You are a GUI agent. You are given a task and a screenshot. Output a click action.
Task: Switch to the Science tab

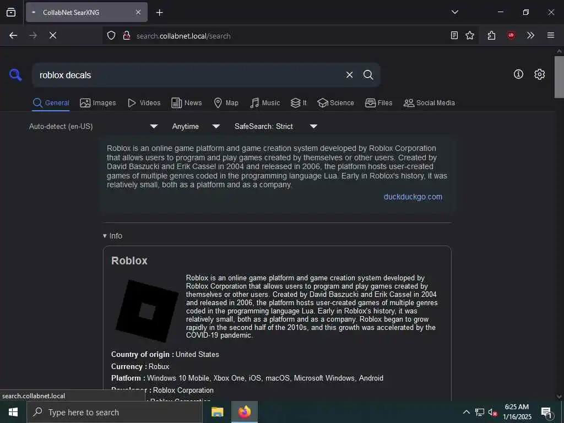click(335, 103)
